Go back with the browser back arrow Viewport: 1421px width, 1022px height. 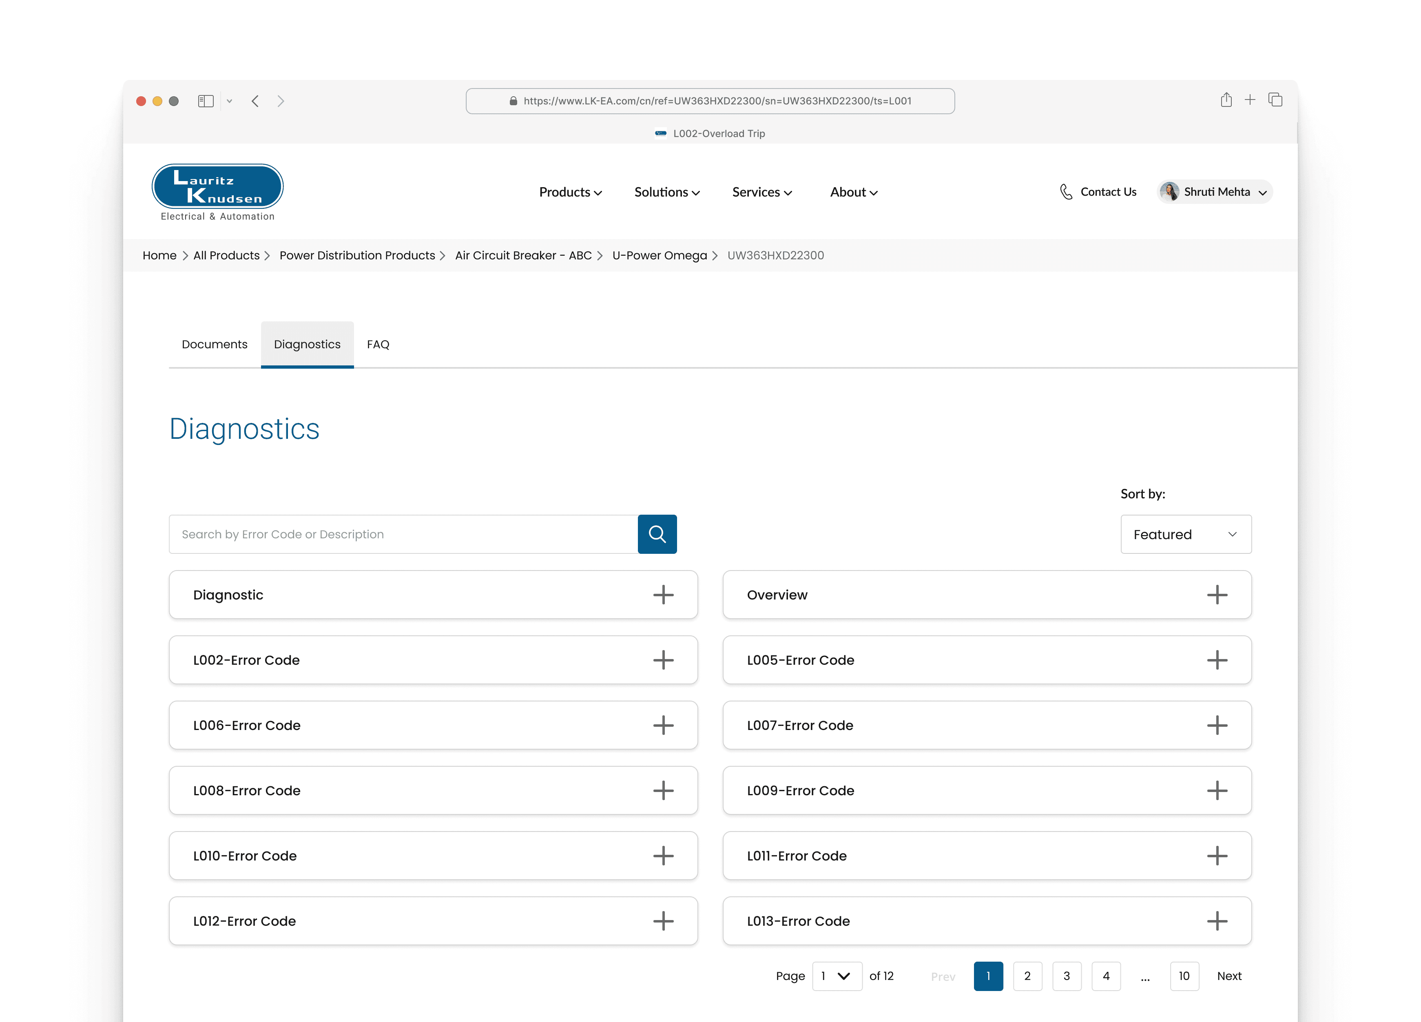pos(255,101)
